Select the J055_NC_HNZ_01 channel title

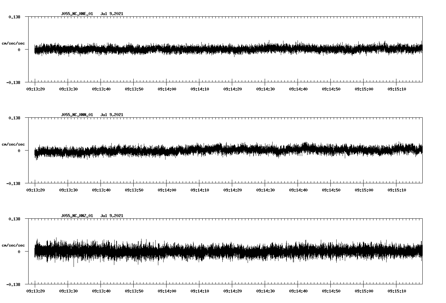[x=77, y=215]
